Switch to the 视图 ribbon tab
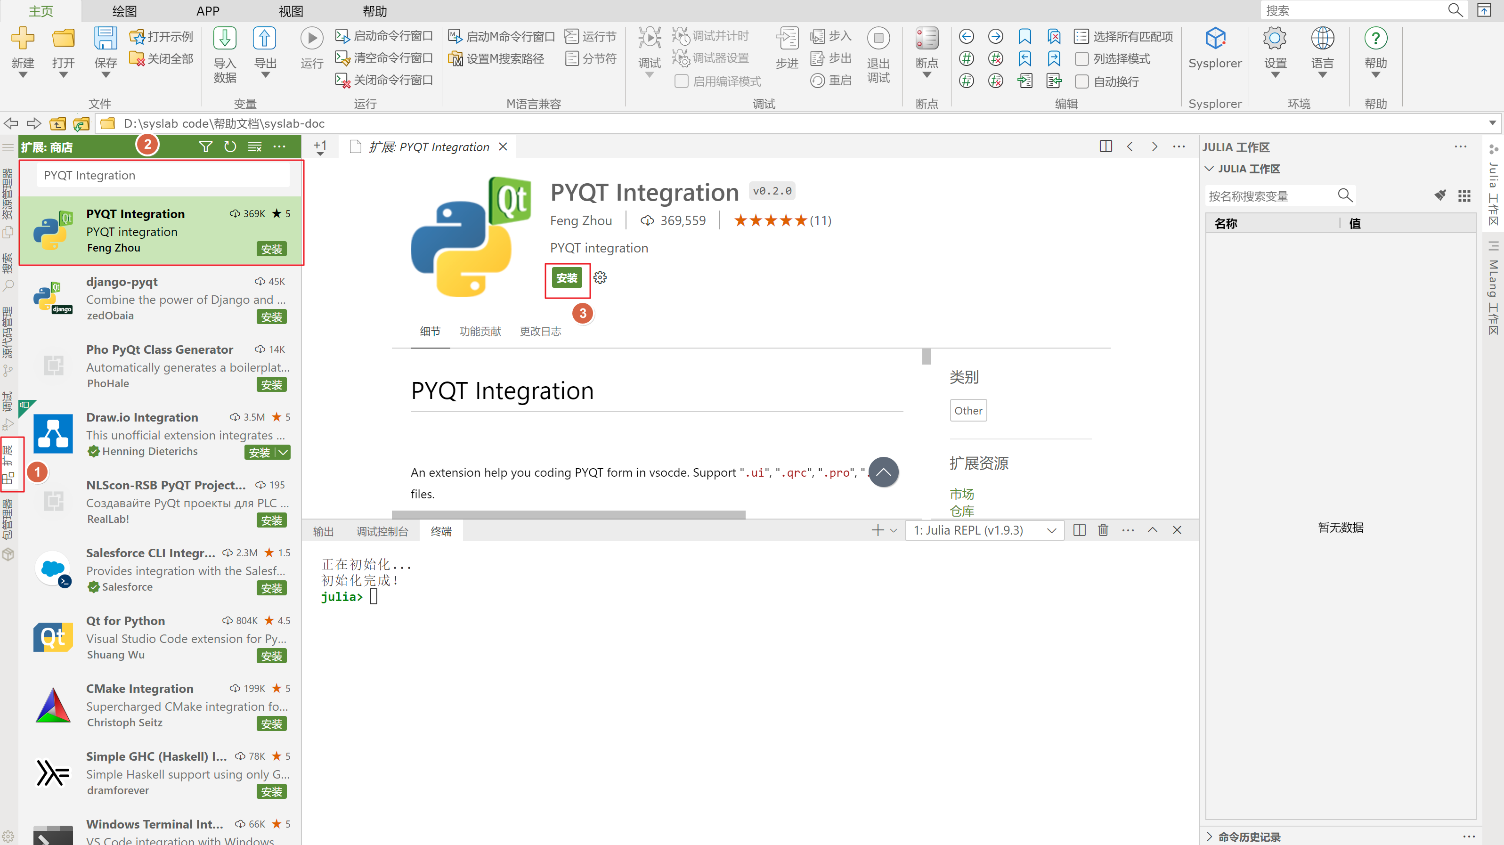1504x845 pixels. click(x=291, y=10)
